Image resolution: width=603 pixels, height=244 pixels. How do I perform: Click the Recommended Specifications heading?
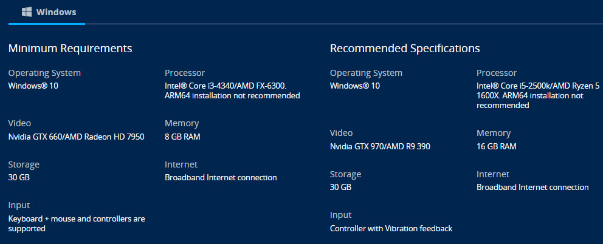click(405, 48)
